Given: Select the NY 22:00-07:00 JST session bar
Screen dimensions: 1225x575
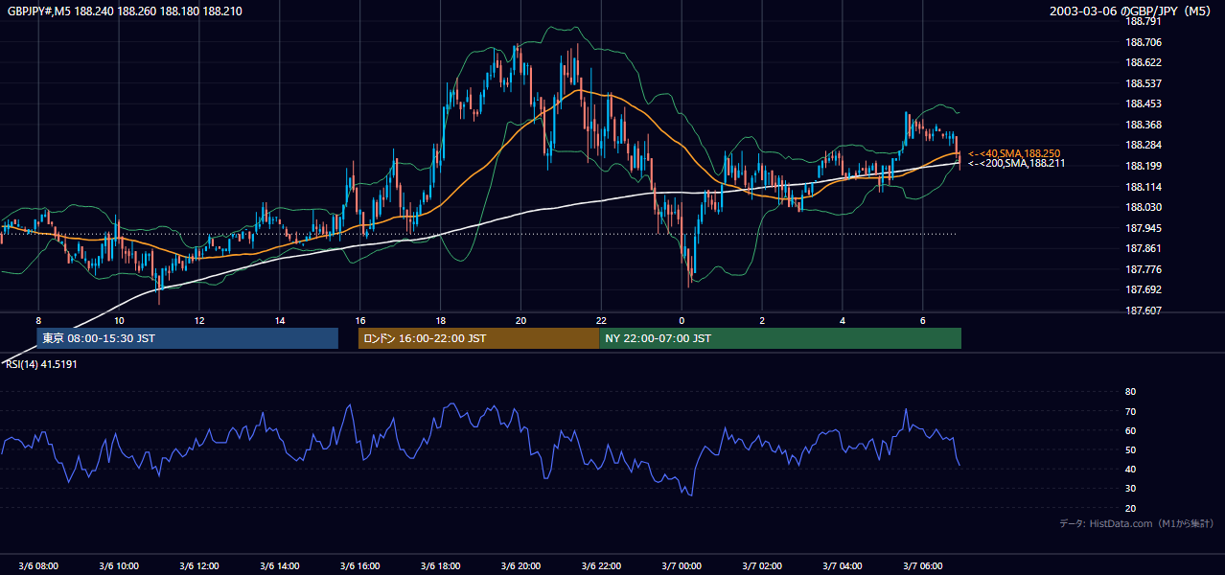Looking at the screenshot, I should [x=780, y=338].
